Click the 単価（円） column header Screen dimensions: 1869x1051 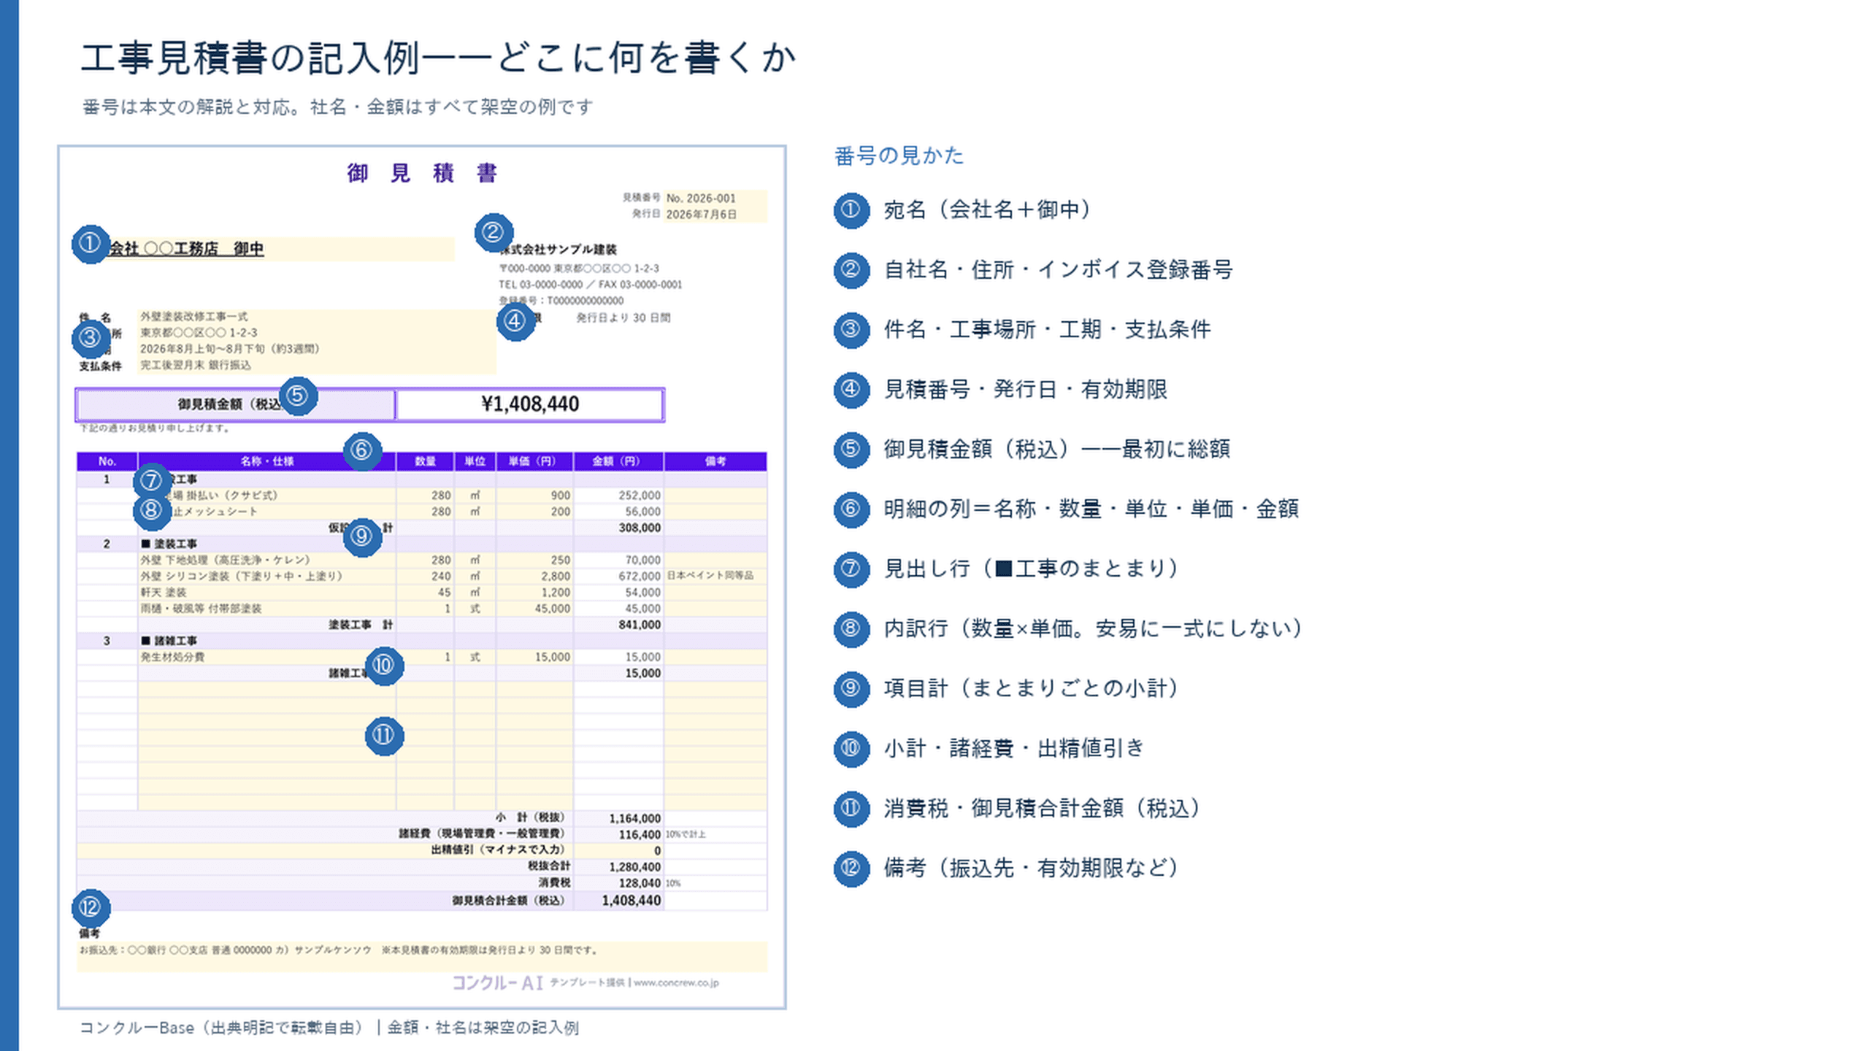point(534,461)
